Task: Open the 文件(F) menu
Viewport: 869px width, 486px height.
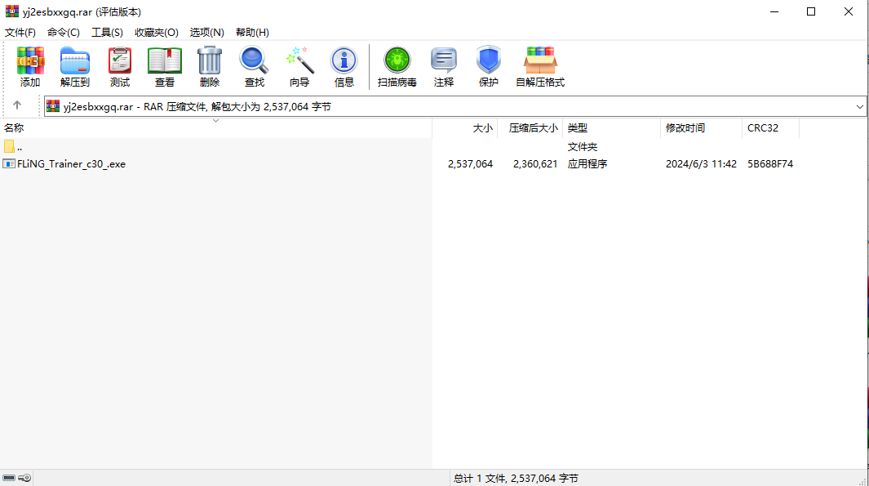Action: tap(20, 32)
